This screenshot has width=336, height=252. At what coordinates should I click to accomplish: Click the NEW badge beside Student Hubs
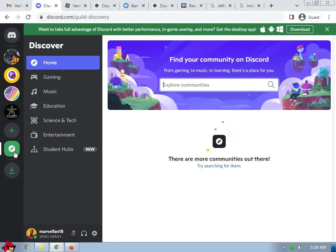90,149
